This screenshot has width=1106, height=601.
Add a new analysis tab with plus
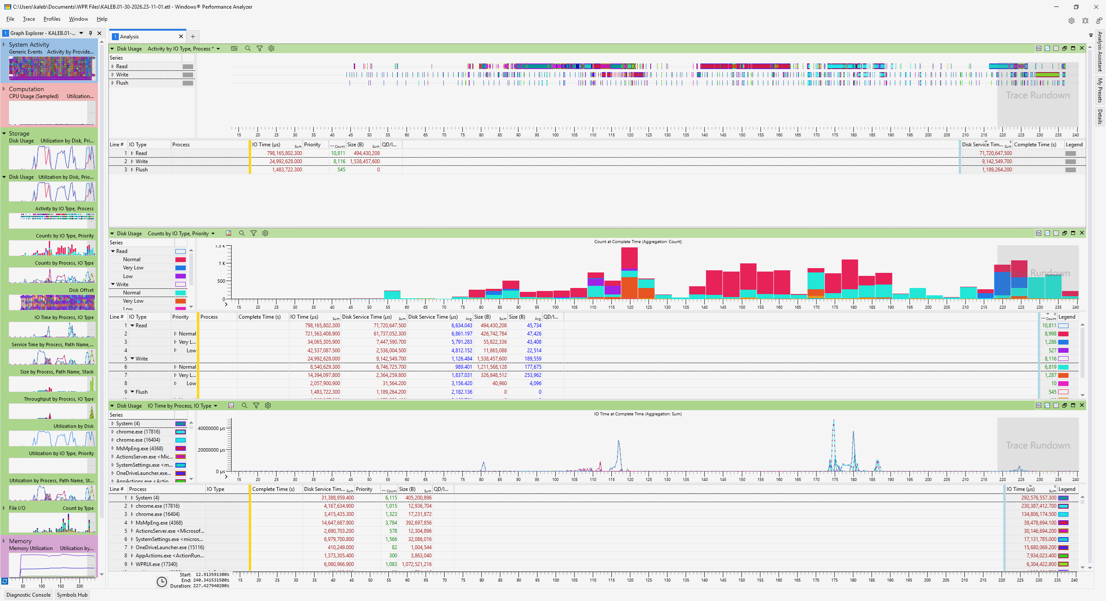(x=193, y=37)
